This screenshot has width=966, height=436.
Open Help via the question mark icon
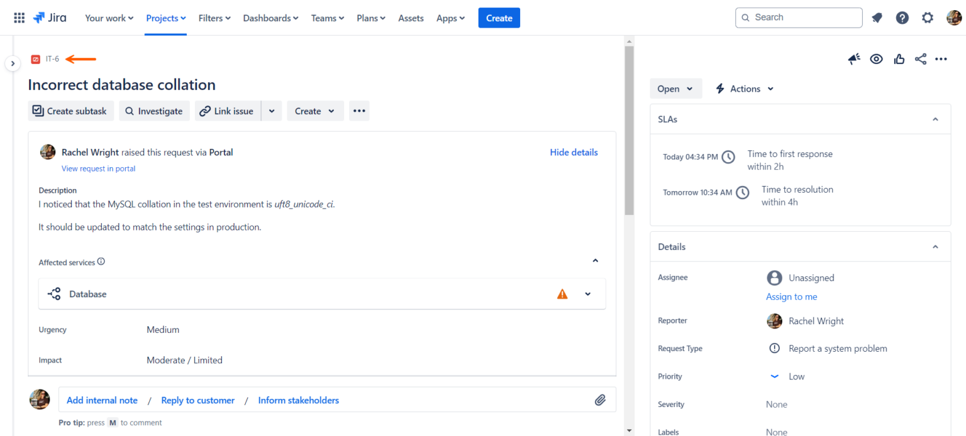coord(902,17)
